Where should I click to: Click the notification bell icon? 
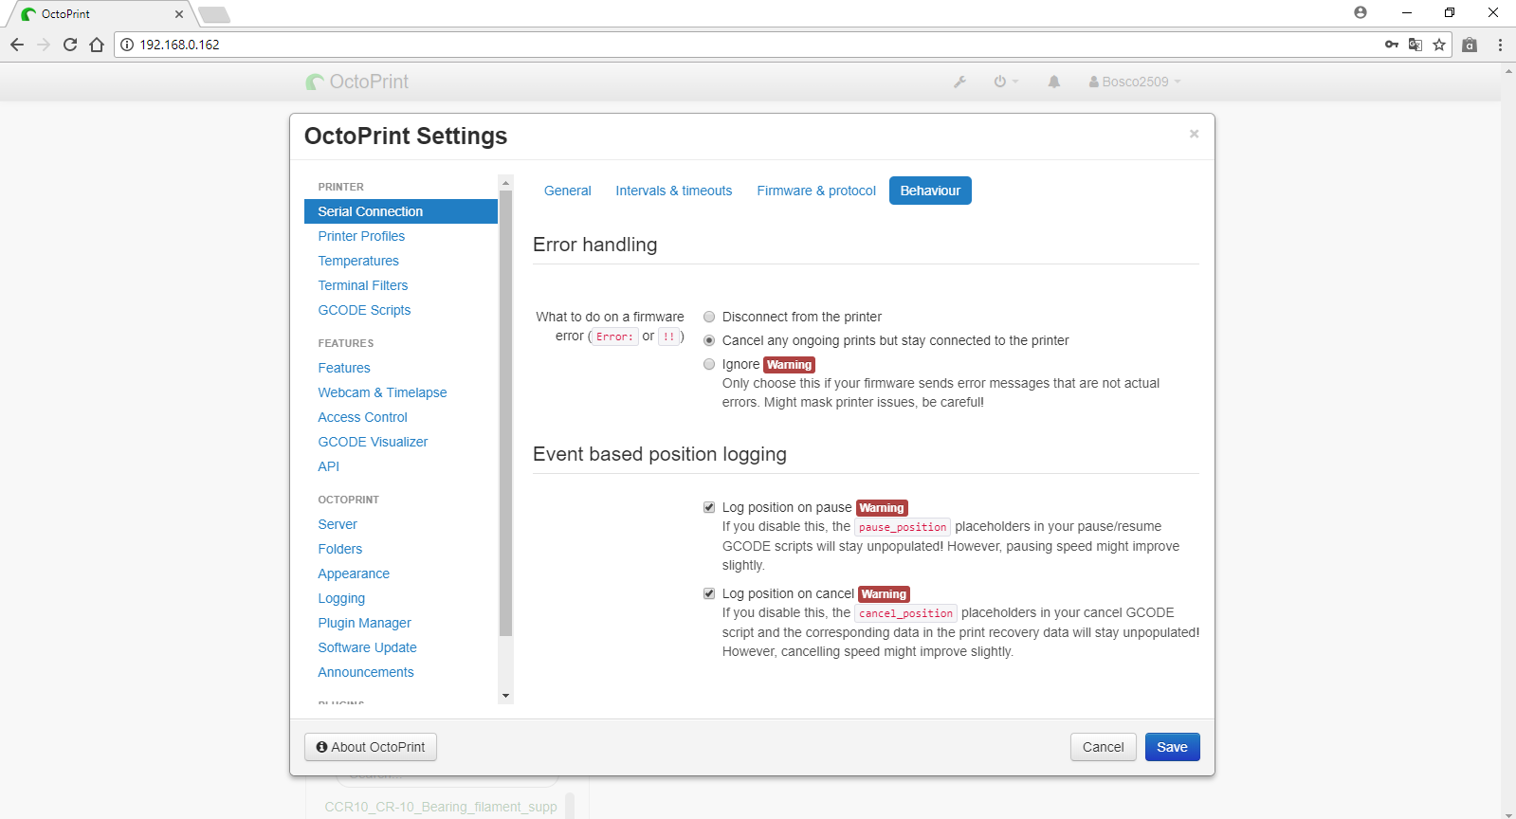[1053, 82]
